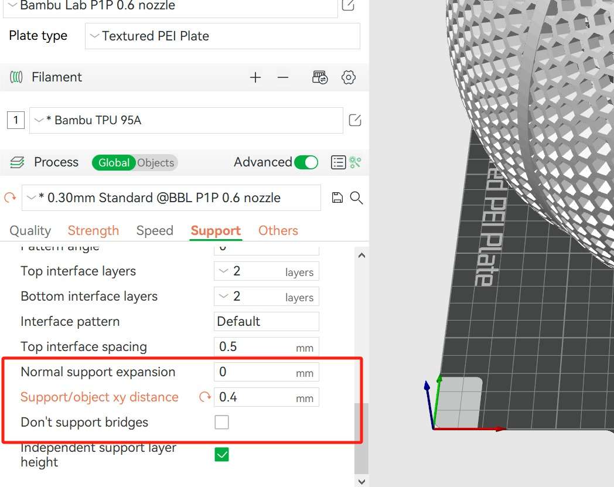Screen dimensions: 614x487
Task: Open the Plate type dropdown
Action: (x=223, y=36)
